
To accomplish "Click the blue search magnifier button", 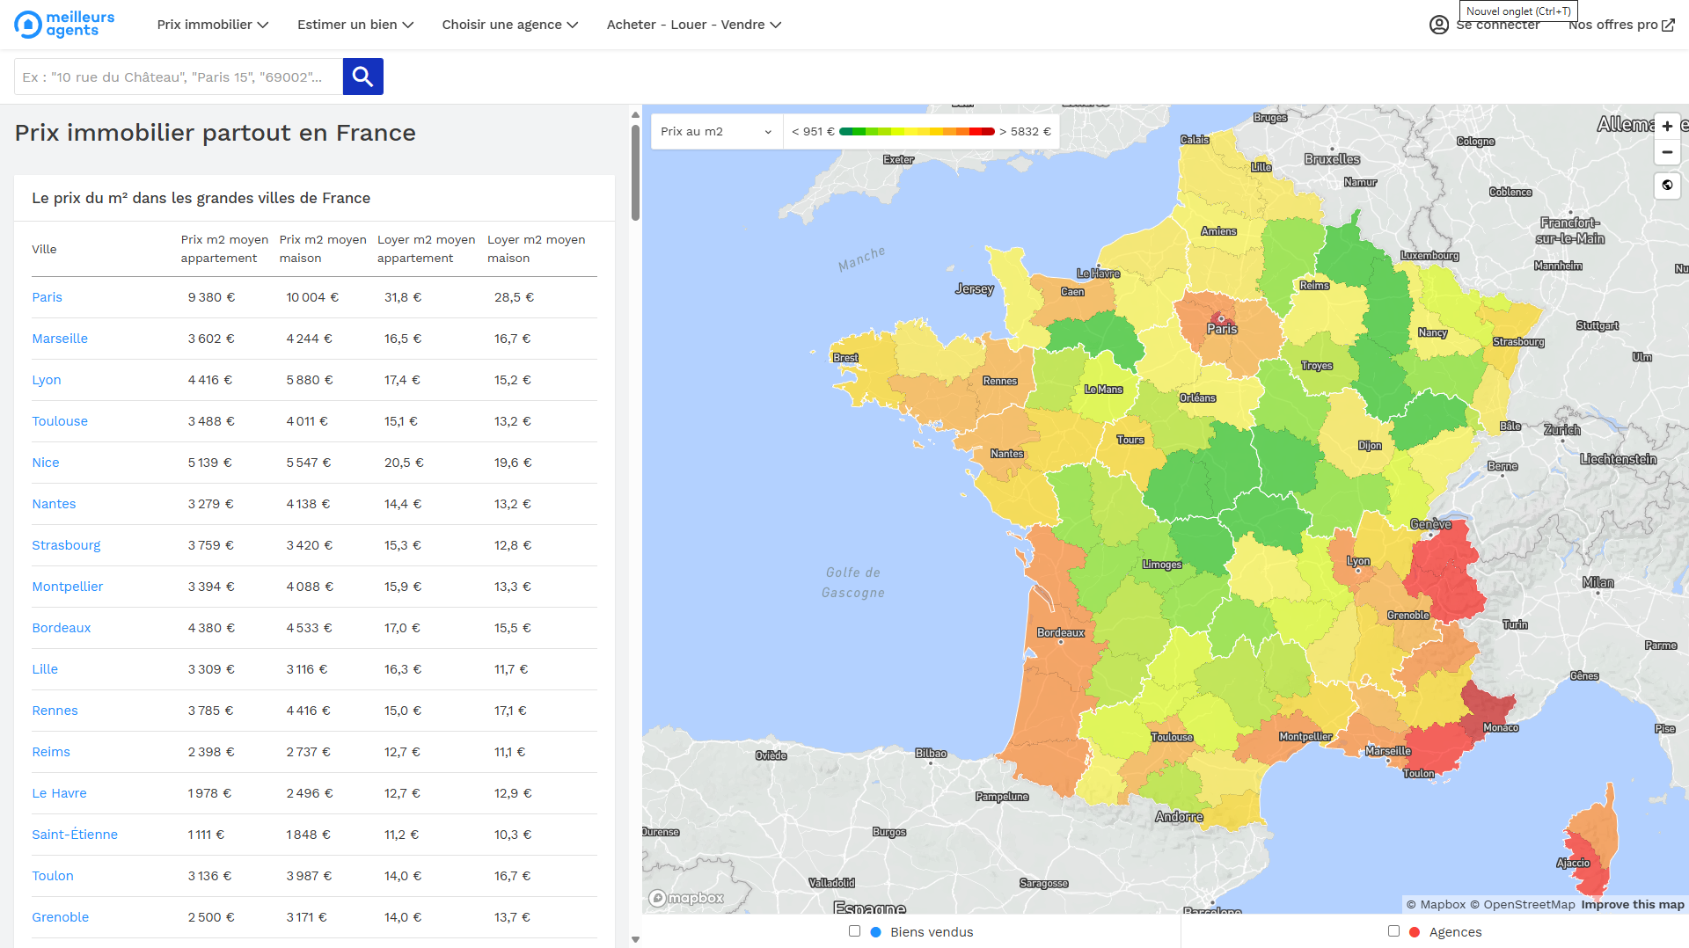I will coord(362,77).
